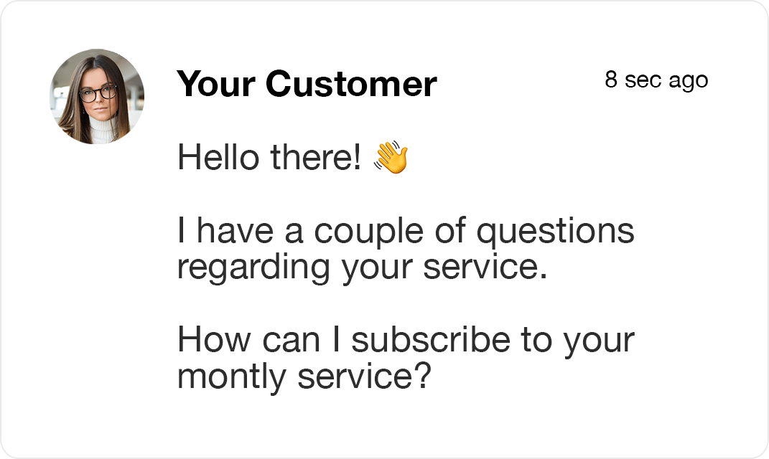769x459 pixels.
Task: Click the glasses on the customer's avatar
Action: [98, 93]
